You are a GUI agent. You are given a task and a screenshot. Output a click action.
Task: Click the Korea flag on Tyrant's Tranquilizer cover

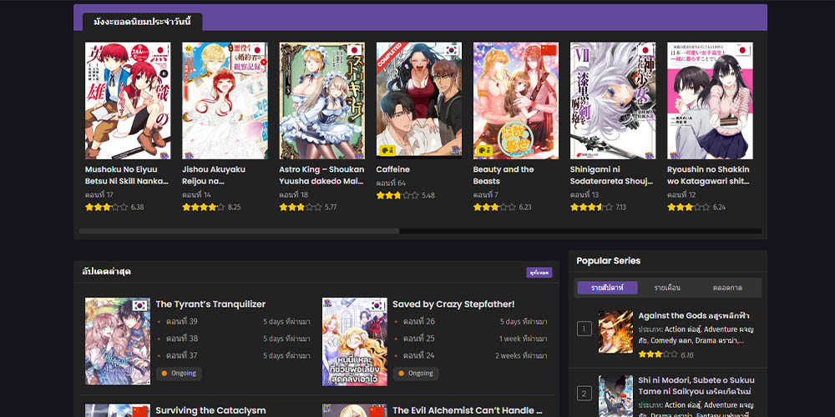coord(140,306)
